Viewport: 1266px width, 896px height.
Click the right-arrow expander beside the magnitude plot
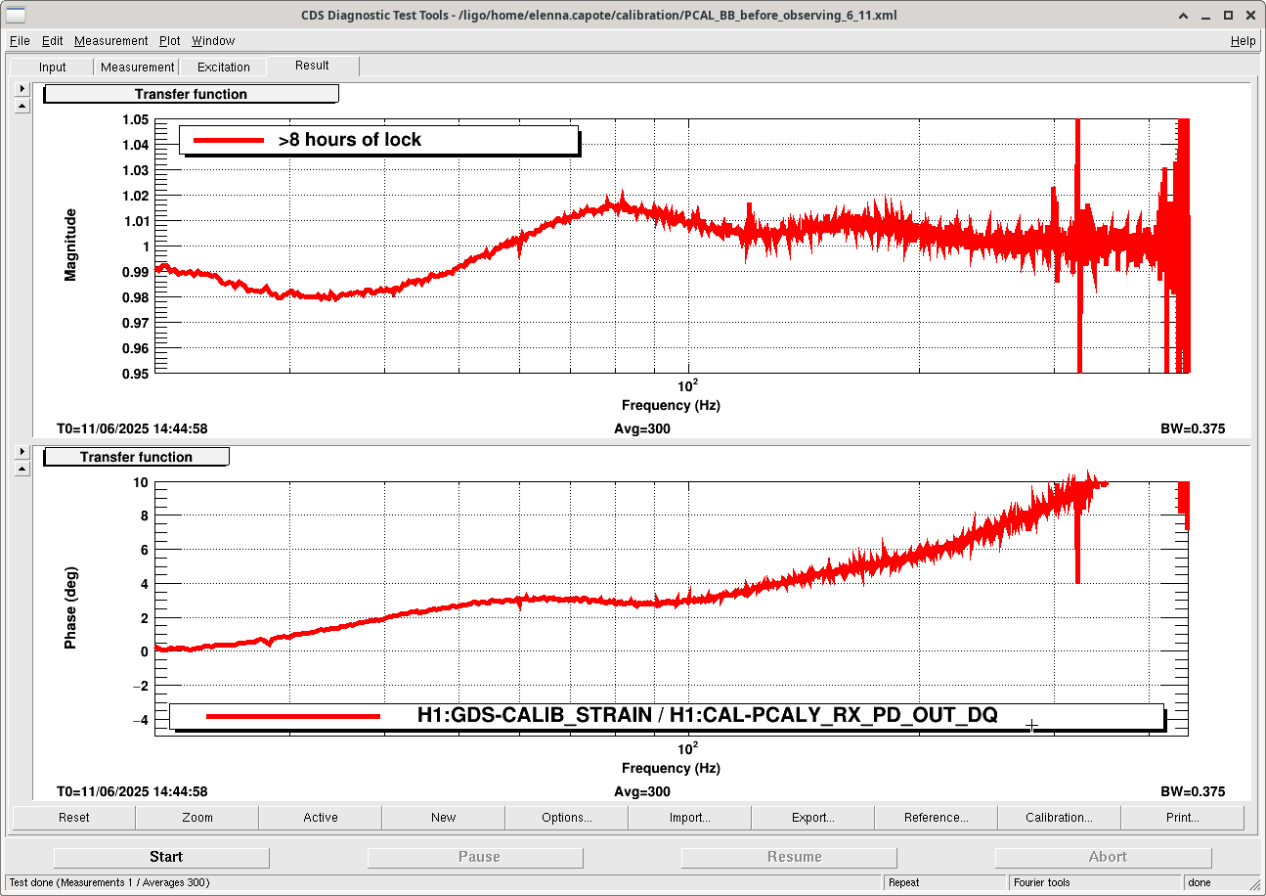(22, 89)
